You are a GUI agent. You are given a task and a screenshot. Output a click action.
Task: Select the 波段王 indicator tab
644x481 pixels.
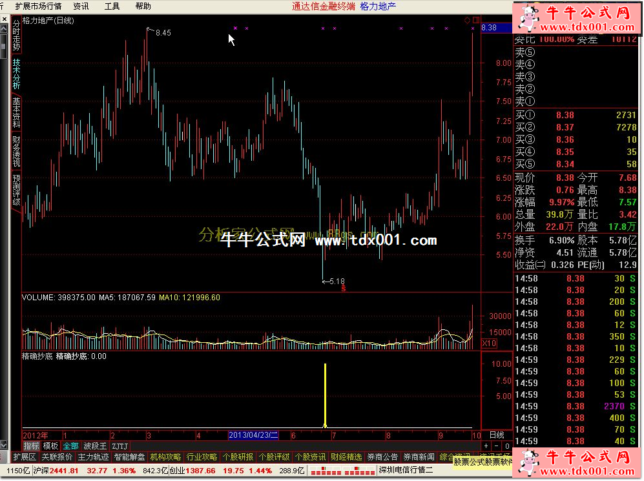click(x=96, y=446)
